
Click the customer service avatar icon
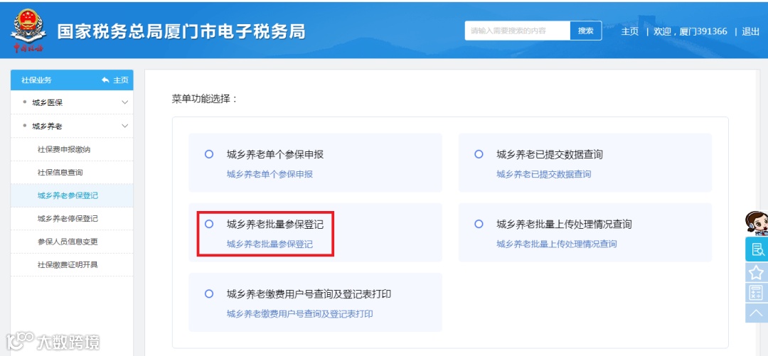coord(756,224)
